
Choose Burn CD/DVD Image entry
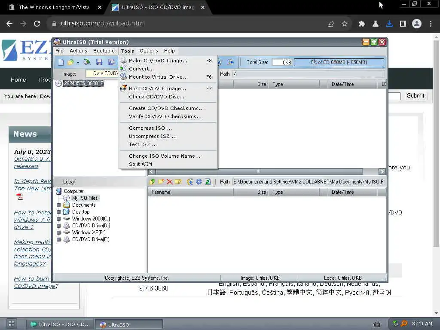pos(168,89)
